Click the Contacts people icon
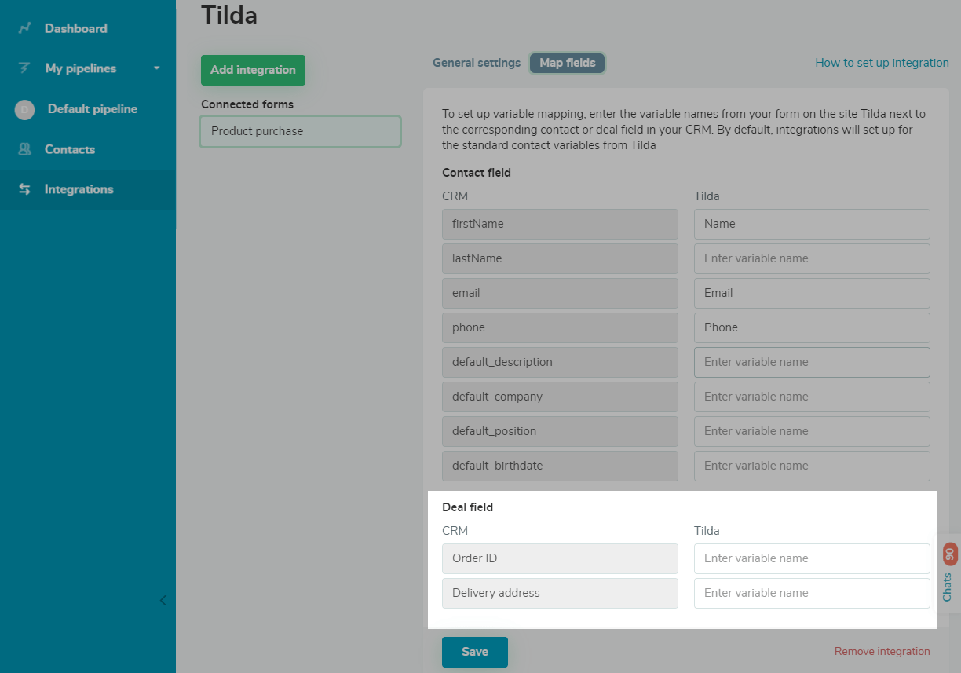This screenshot has width=961, height=673. tap(24, 149)
